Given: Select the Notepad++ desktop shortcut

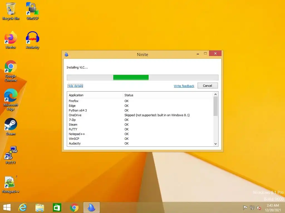Looking at the screenshot, I should click(x=11, y=184).
